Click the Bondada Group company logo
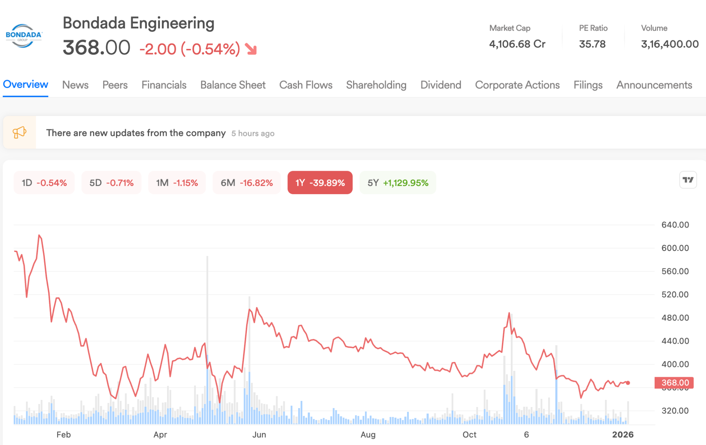 (x=24, y=36)
